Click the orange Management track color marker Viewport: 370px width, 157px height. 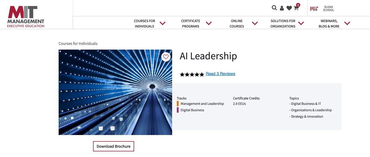[x=178, y=104]
